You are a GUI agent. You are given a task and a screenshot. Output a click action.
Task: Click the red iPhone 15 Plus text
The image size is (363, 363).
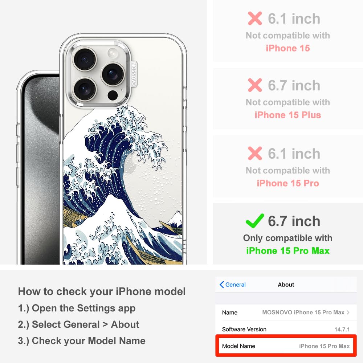(x=288, y=115)
